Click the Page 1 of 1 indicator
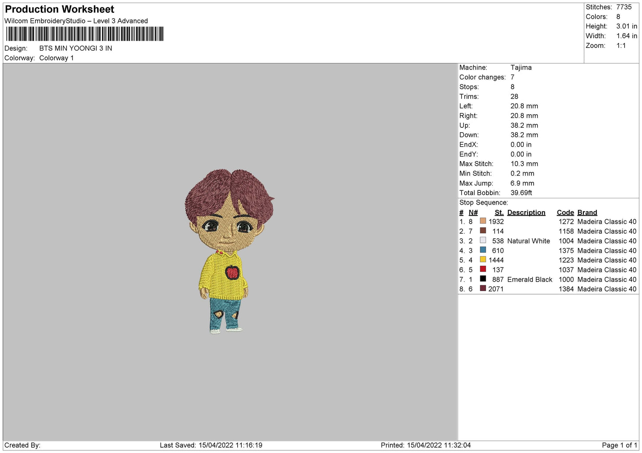The image size is (642, 453). tap(619, 445)
